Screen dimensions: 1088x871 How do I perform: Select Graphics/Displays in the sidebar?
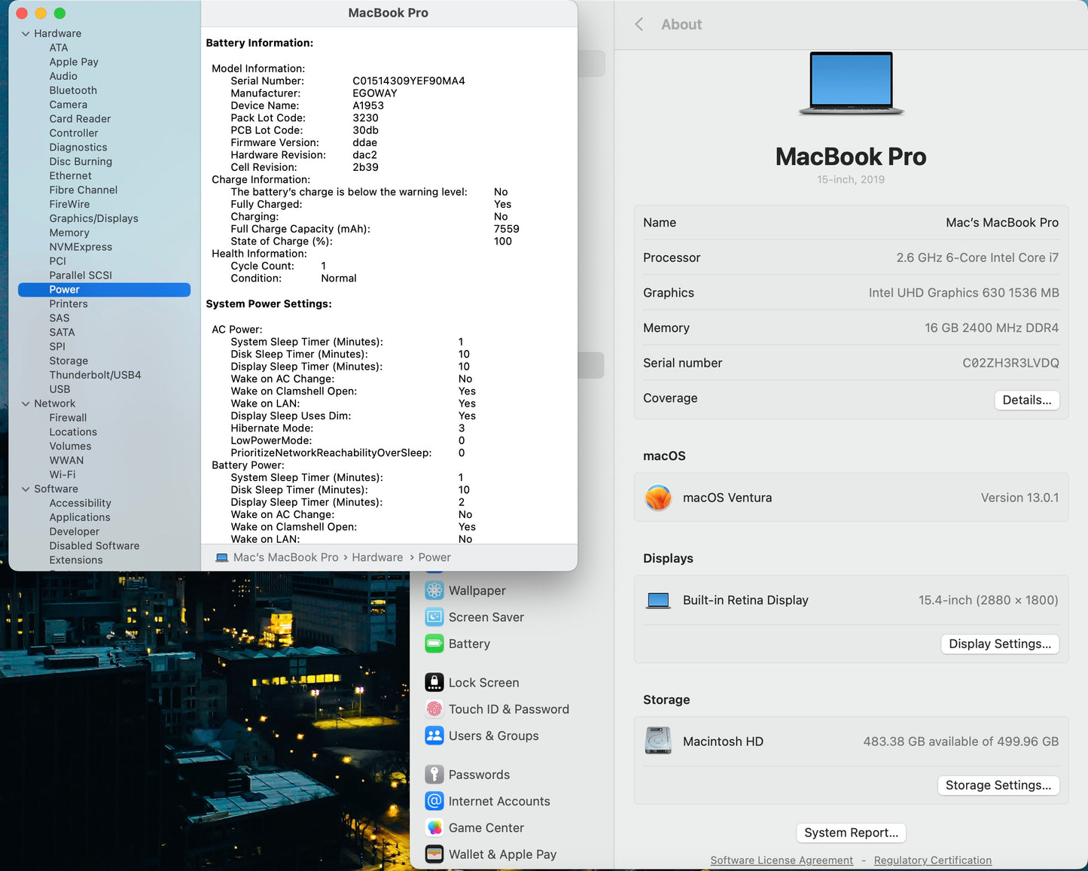[93, 218]
